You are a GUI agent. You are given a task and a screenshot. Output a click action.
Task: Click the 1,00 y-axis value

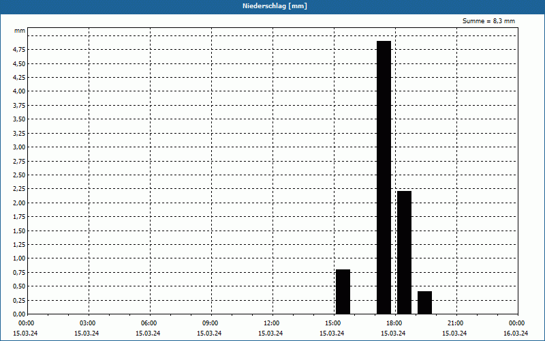click(x=19, y=258)
